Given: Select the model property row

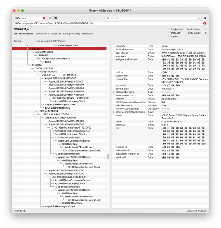Looking at the screenshot, I should (x=160, y=117).
